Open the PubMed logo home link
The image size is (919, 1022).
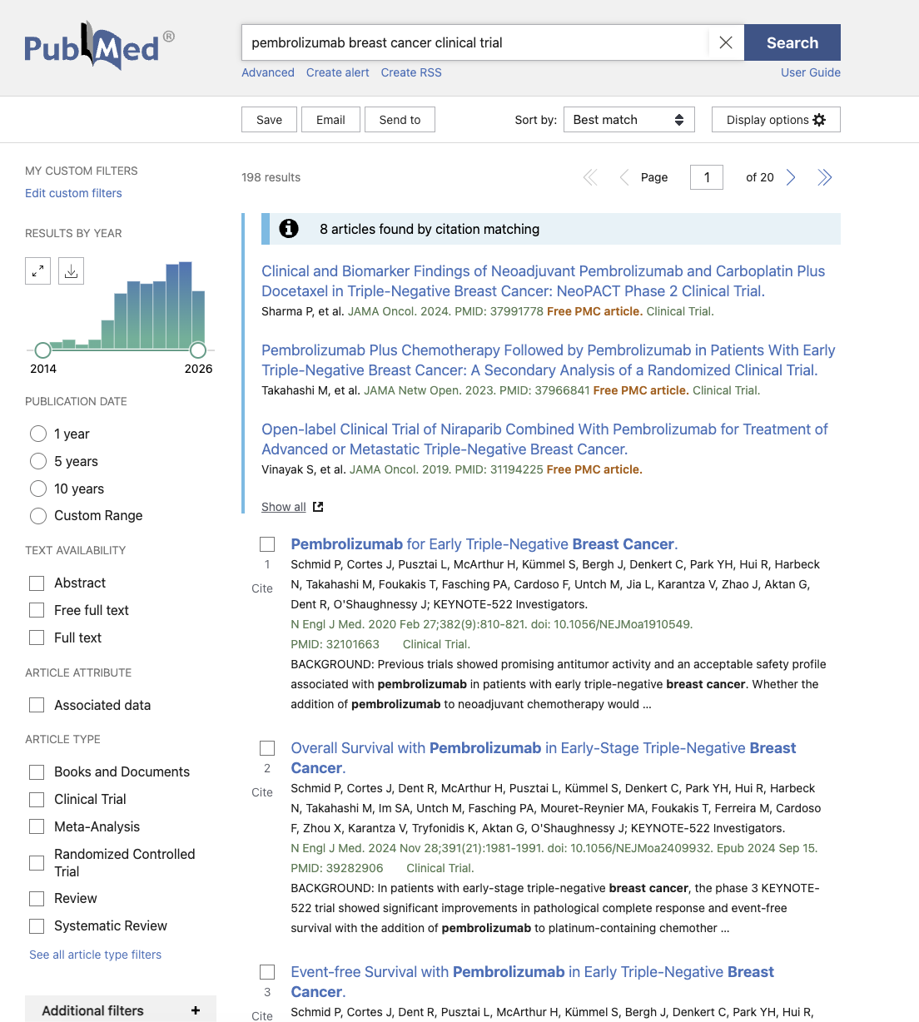pos(99,47)
